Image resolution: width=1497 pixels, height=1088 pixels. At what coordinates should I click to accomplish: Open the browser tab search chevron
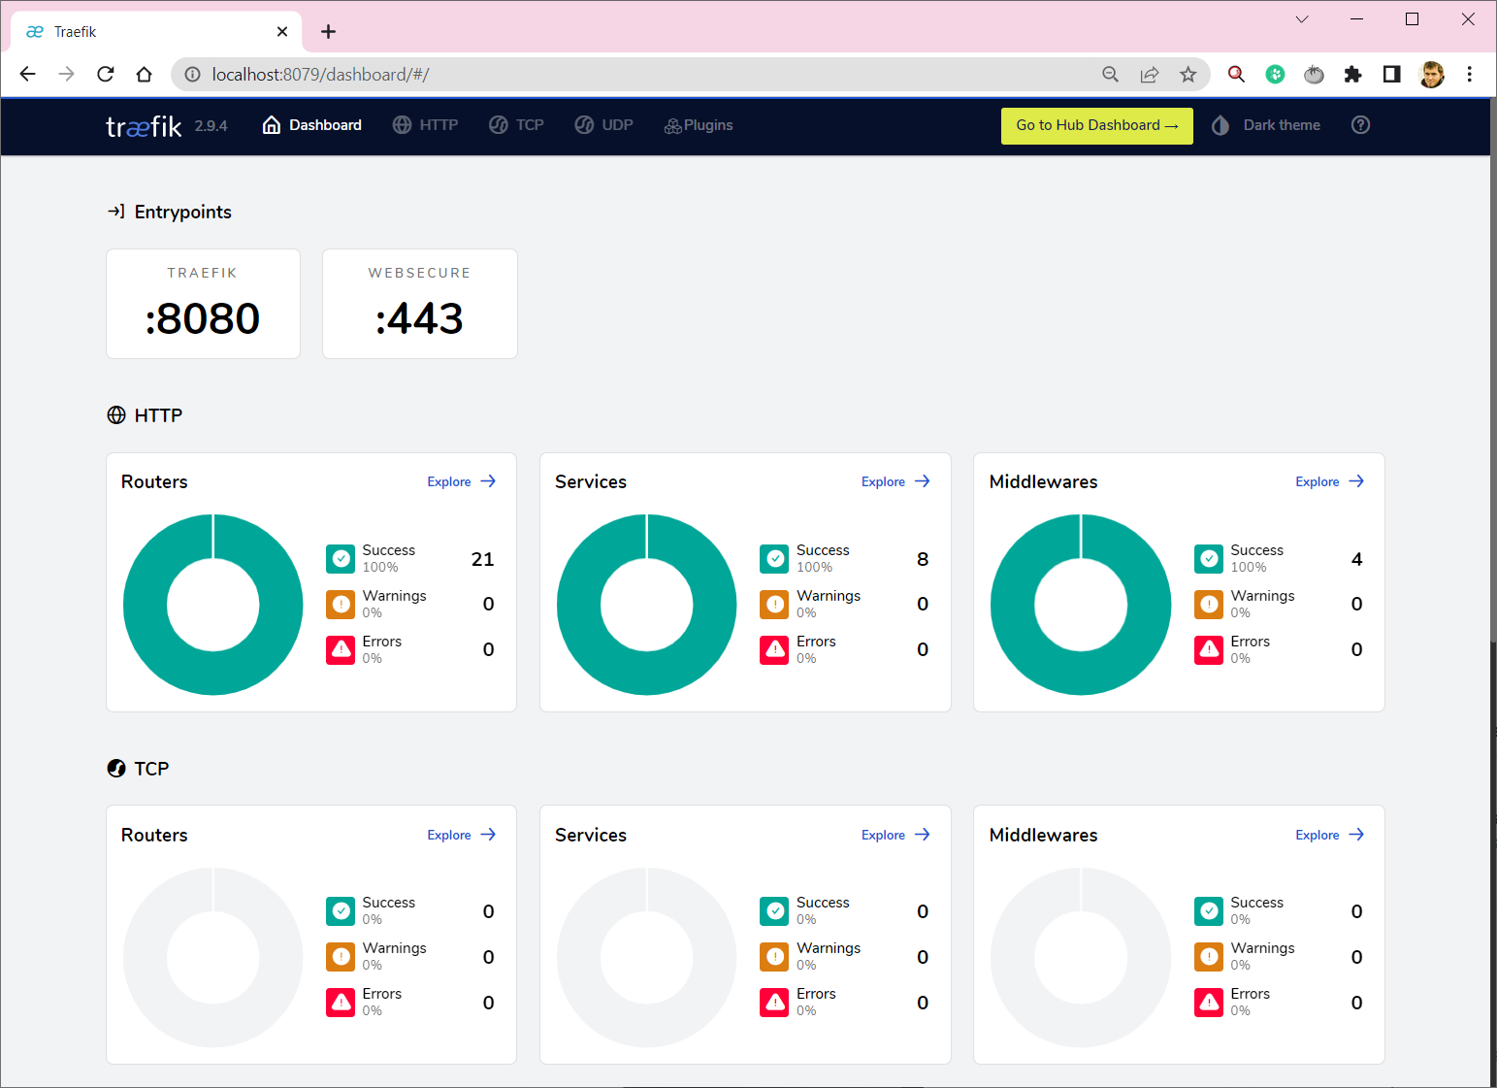click(1301, 19)
